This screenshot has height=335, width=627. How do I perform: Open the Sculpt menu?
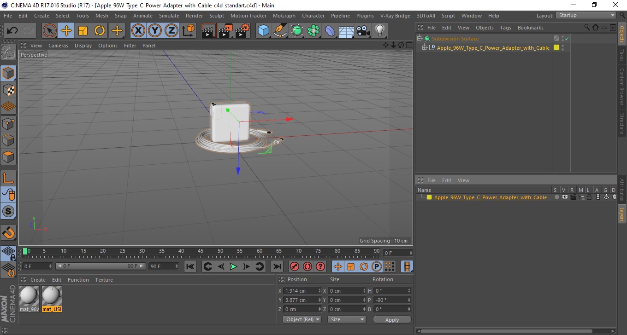tap(217, 16)
